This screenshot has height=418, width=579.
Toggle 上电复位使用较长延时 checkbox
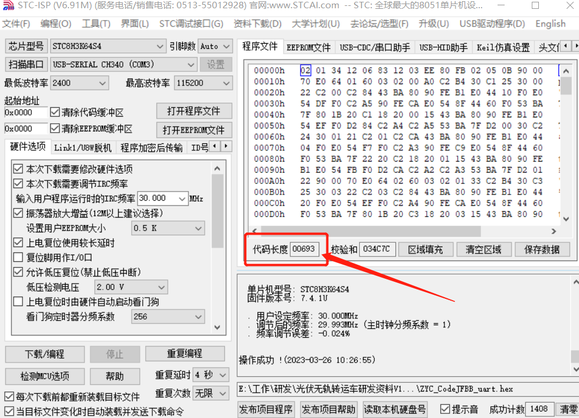click(18, 243)
